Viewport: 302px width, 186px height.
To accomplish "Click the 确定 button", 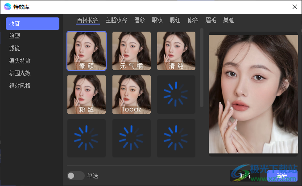I will [x=282, y=176].
